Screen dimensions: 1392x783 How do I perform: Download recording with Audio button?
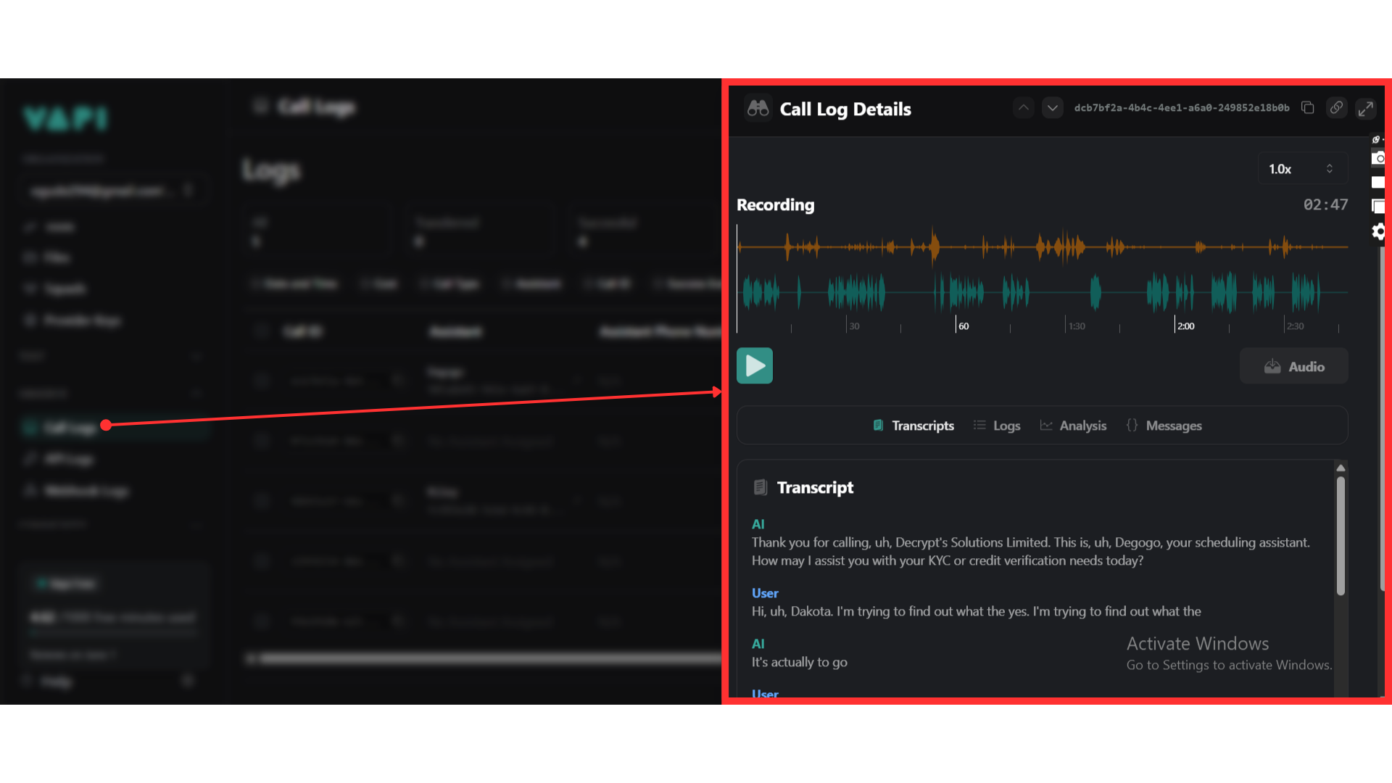(1293, 367)
